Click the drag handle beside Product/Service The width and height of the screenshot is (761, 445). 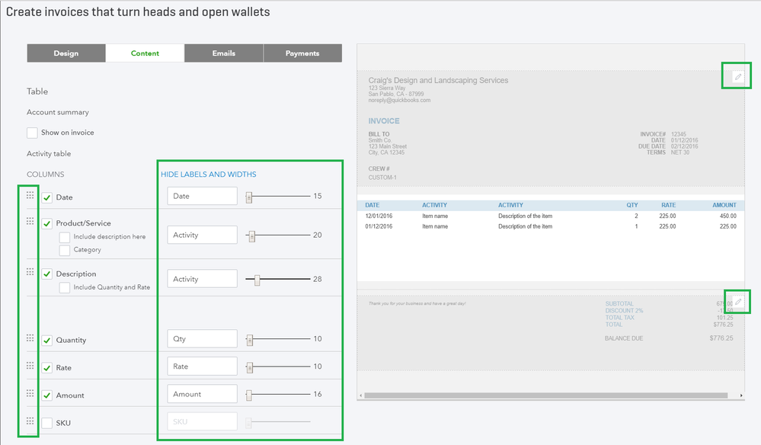pyautogui.click(x=30, y=222)
